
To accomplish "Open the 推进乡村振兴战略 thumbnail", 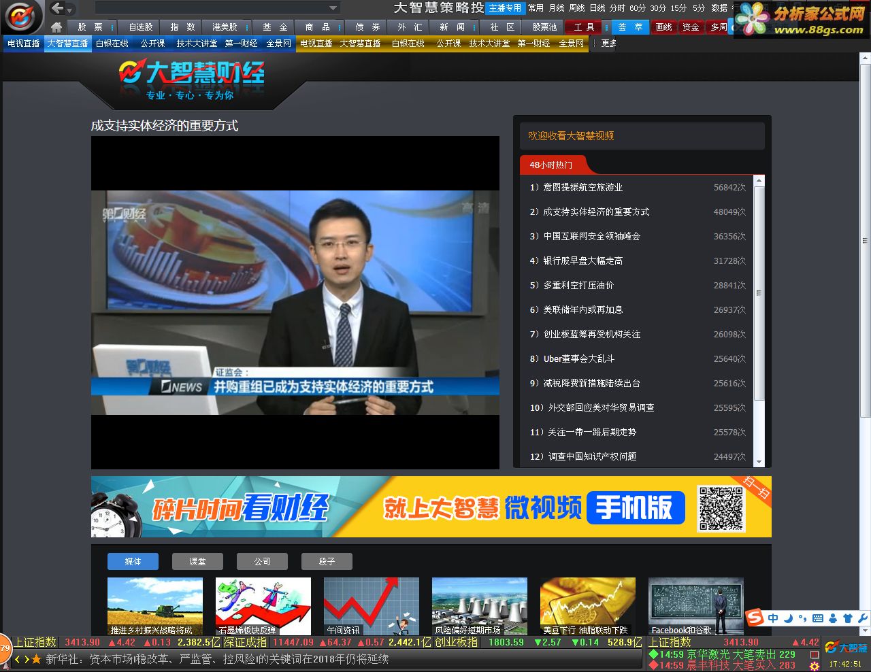I will [155, 607].
